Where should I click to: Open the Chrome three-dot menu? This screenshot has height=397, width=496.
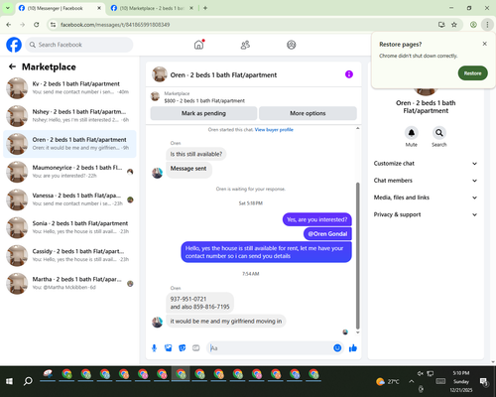tap(487, 25)
